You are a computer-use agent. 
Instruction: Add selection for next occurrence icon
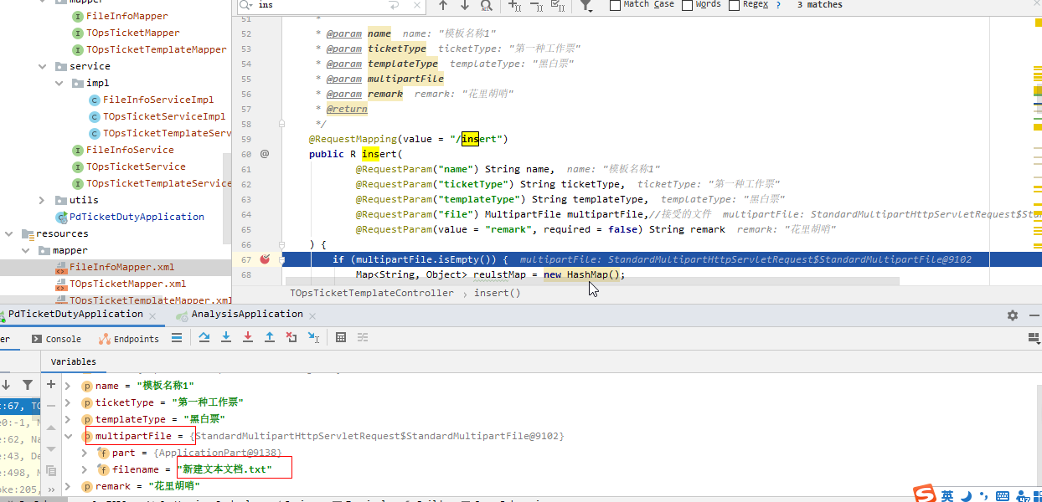point(515,5)
